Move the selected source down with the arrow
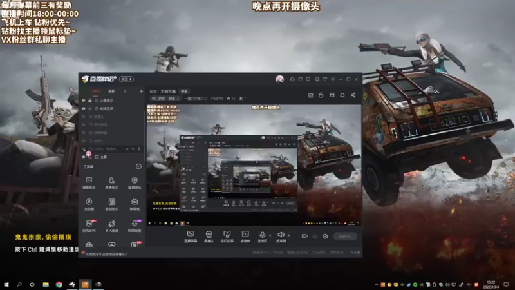The height and width of the screenshot is (290, 515). [133, 149]
